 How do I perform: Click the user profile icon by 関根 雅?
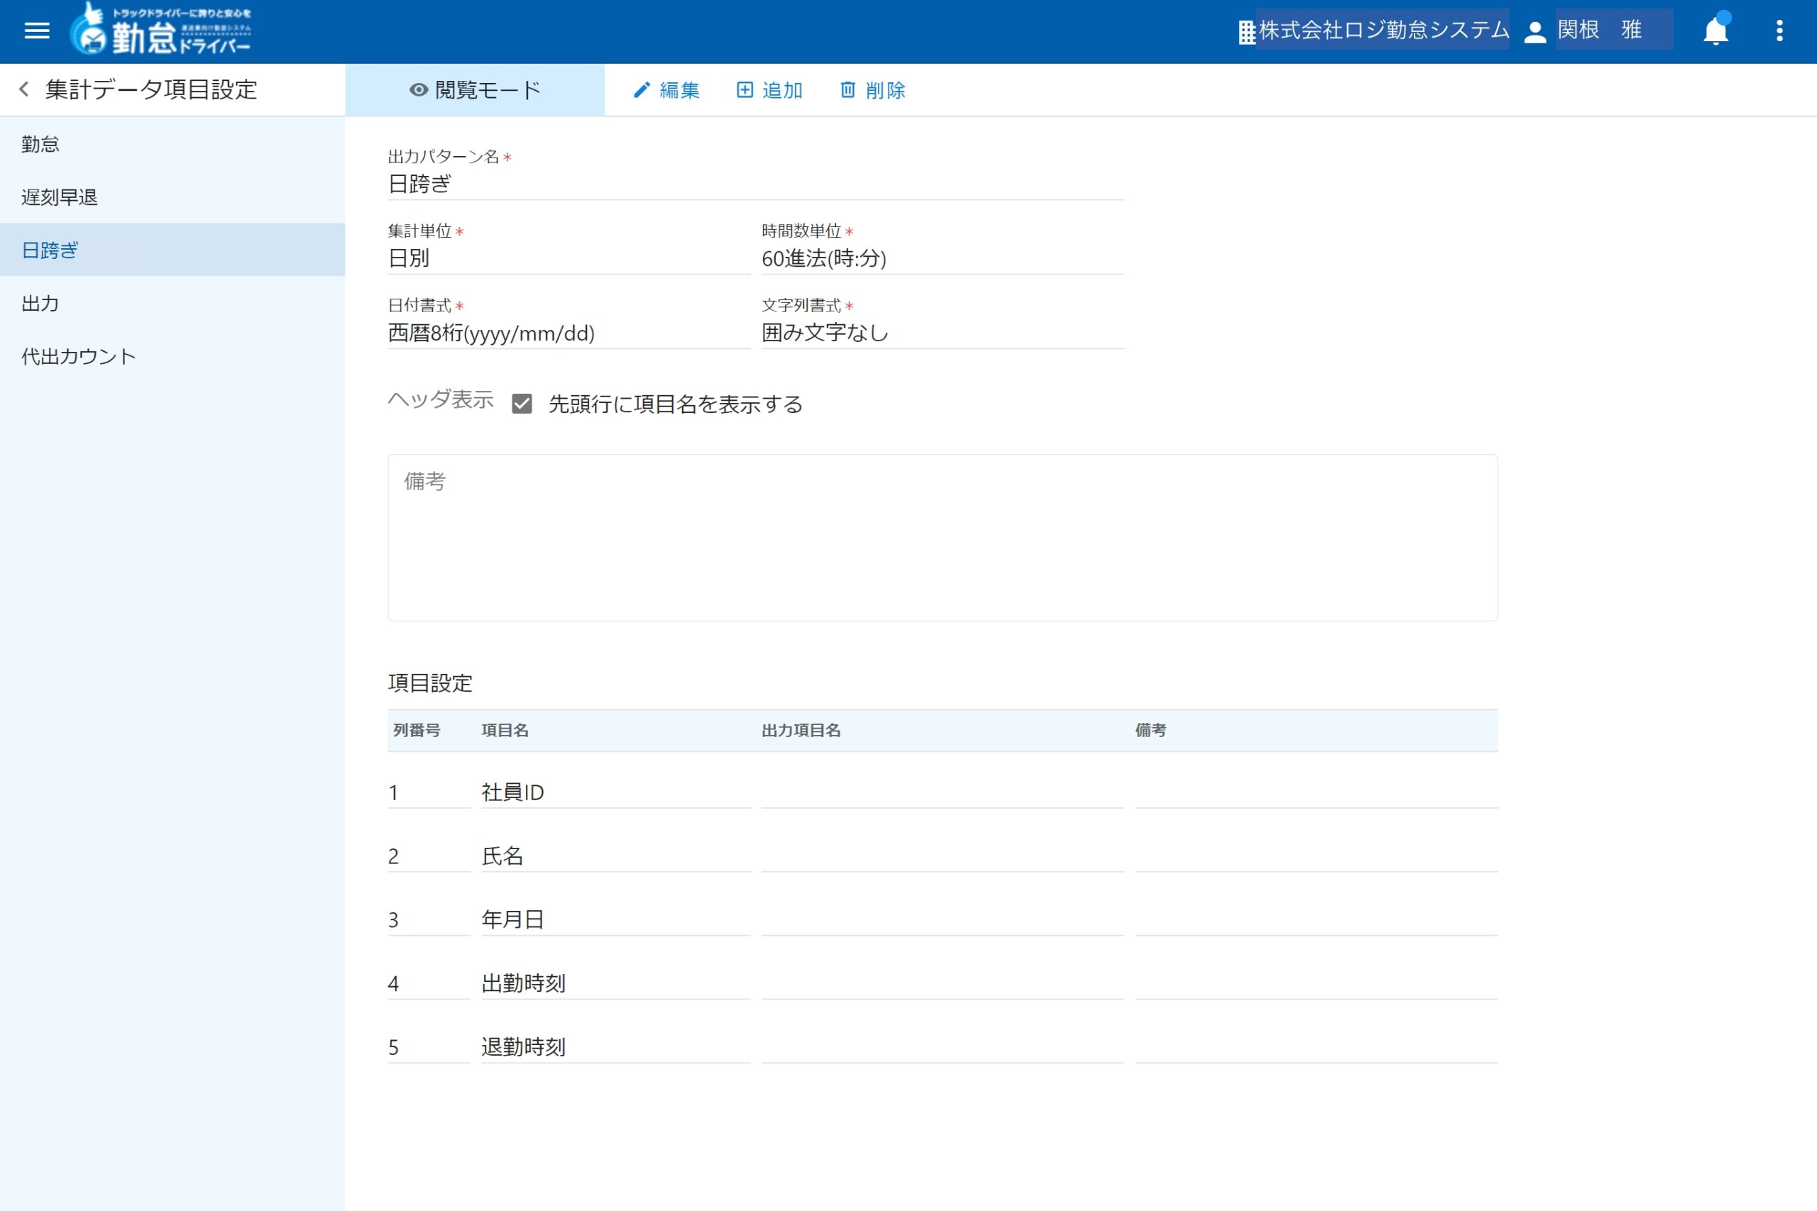pyautogui.click(x=1535, y=32)
